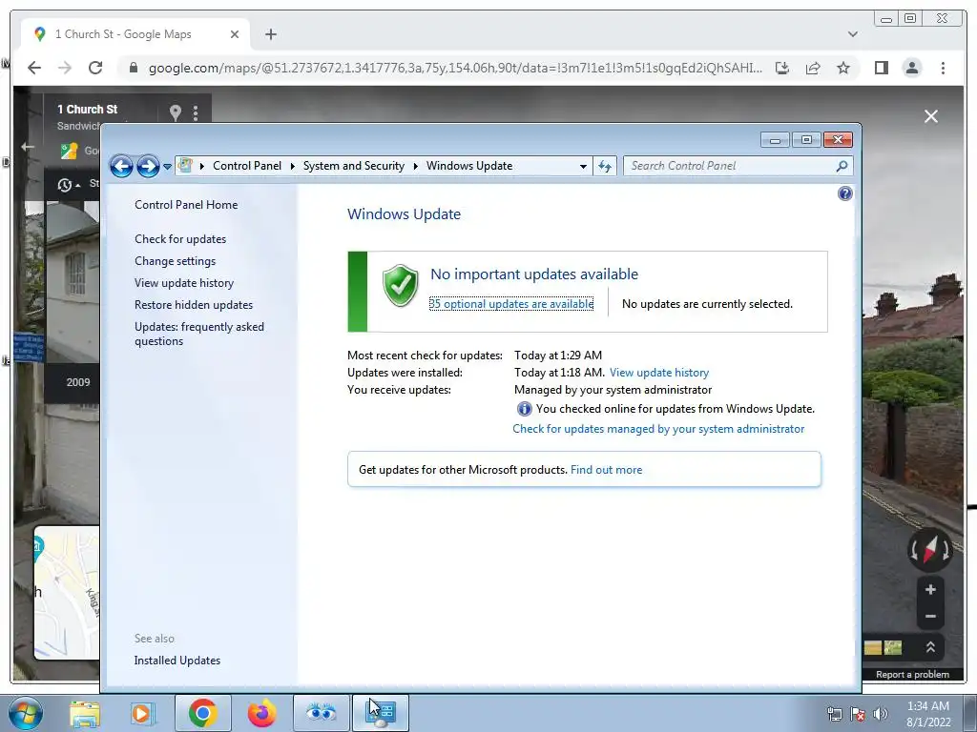Click the Control Panel taskbar button
The image size is (977, 732).
[x=381, y=713]
